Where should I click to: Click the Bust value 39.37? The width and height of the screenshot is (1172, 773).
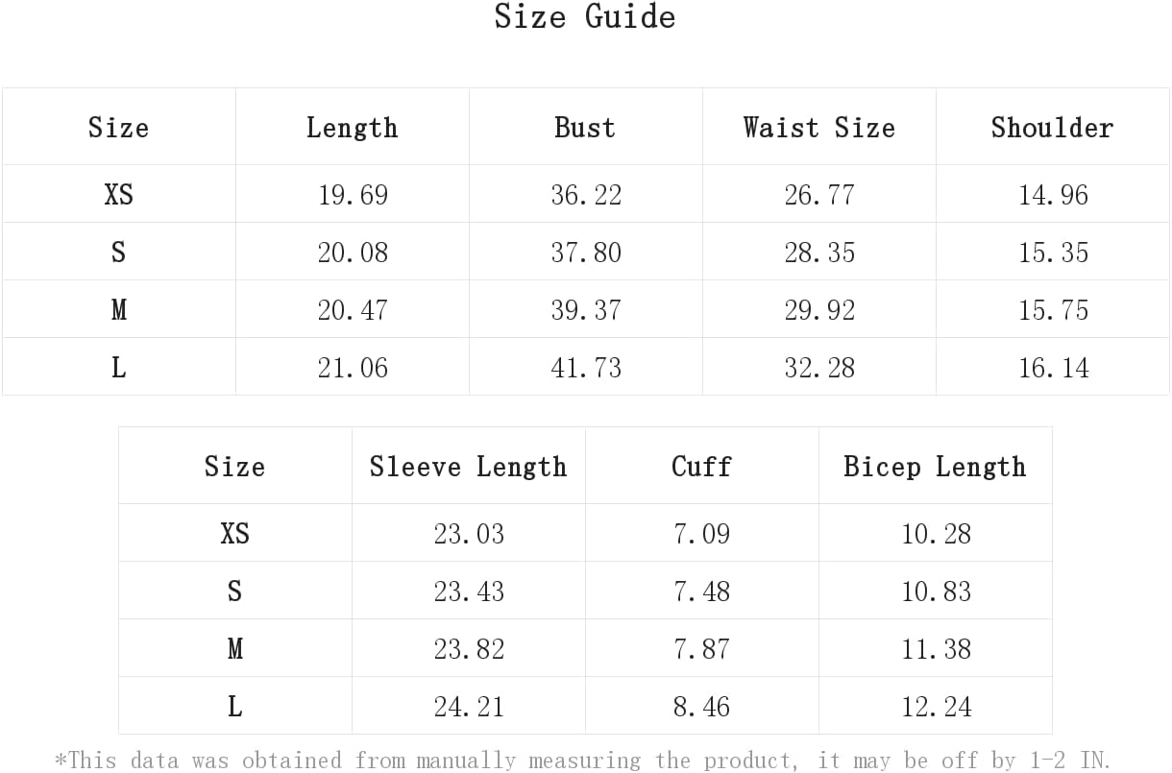tap(586, 310)
